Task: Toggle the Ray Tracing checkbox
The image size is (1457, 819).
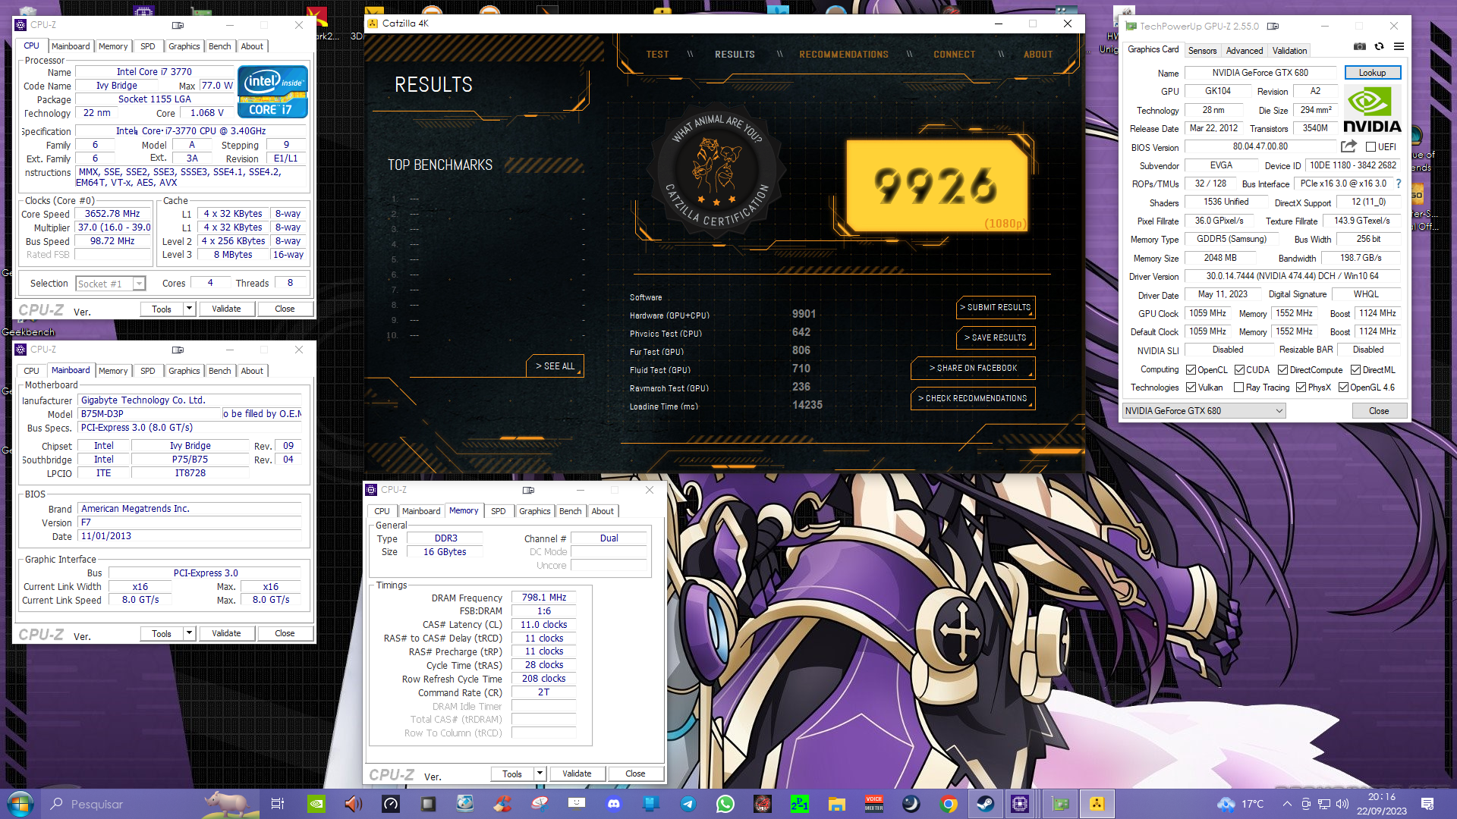Action: click(x=1238, y=388)
